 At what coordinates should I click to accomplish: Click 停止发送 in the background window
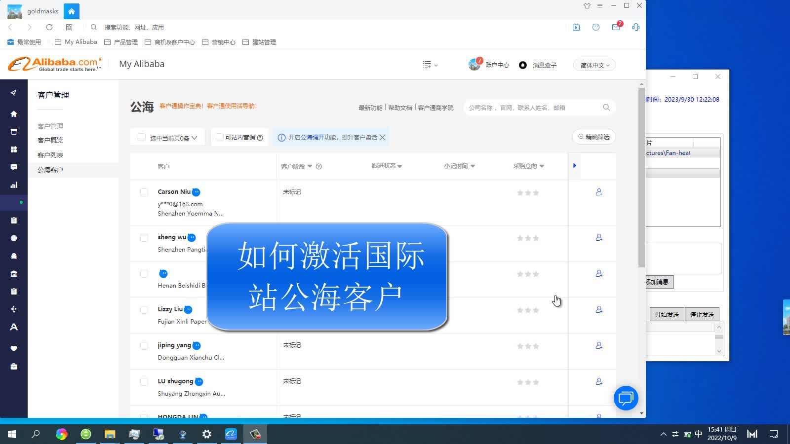[702, 314]
